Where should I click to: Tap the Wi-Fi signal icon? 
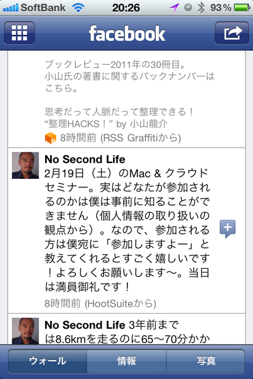[x=78, y=8]
